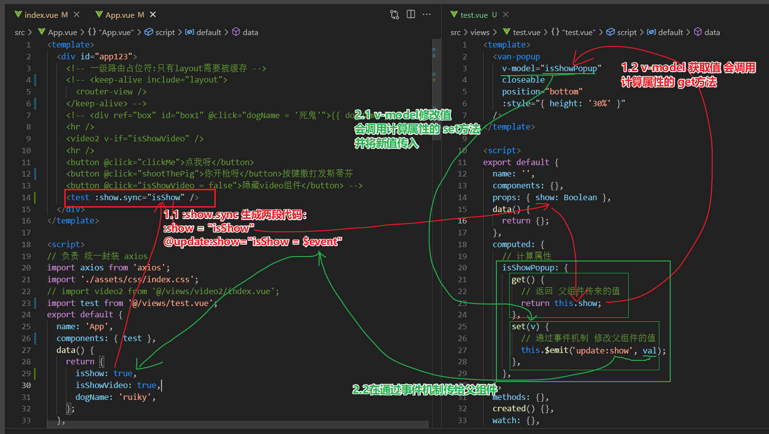769x434 pixels.
Task: Click <test :show.sync="isShow" /> line
Action: (x=132, y=197)
